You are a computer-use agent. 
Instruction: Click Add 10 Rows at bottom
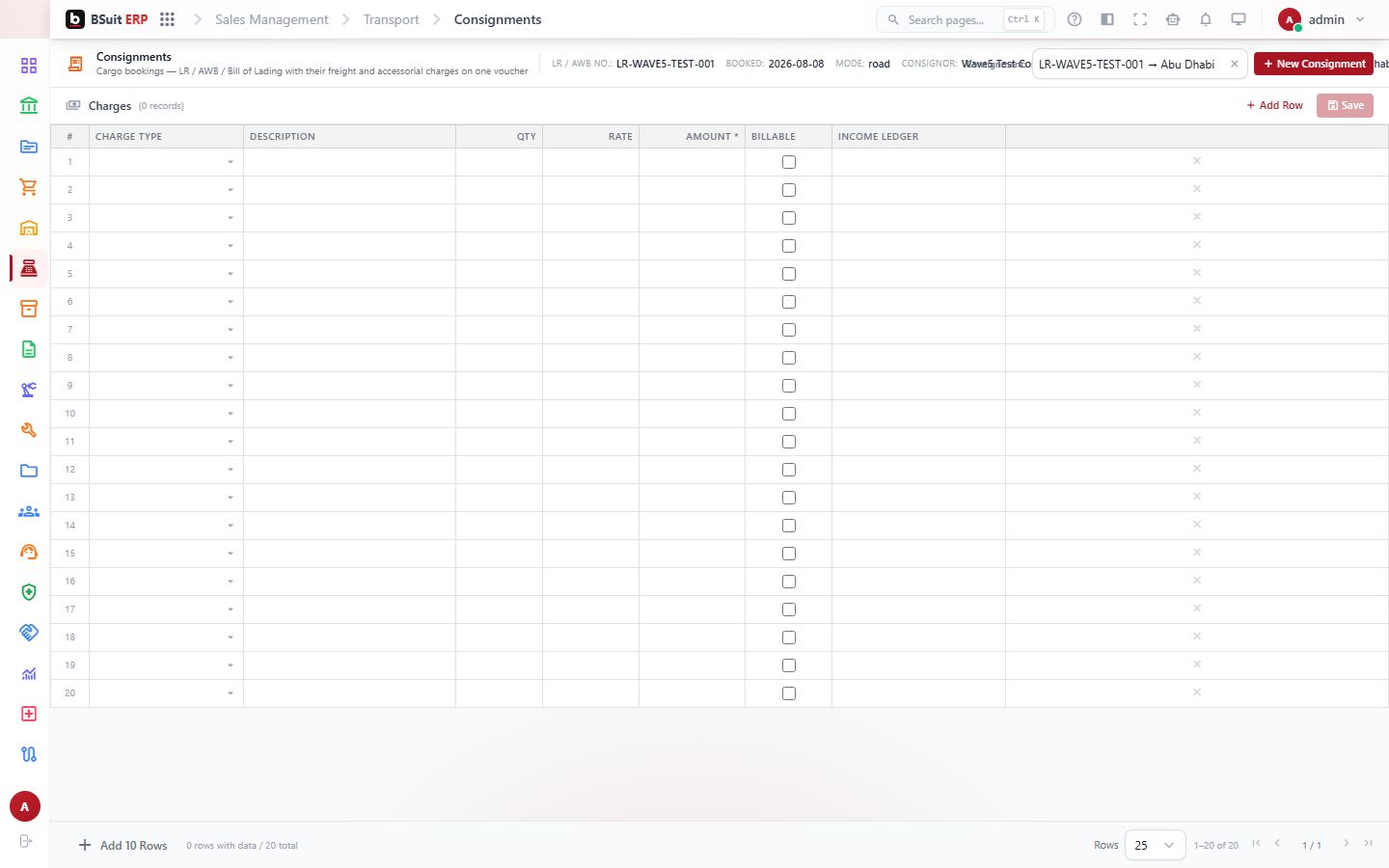[x=123, y=845]
